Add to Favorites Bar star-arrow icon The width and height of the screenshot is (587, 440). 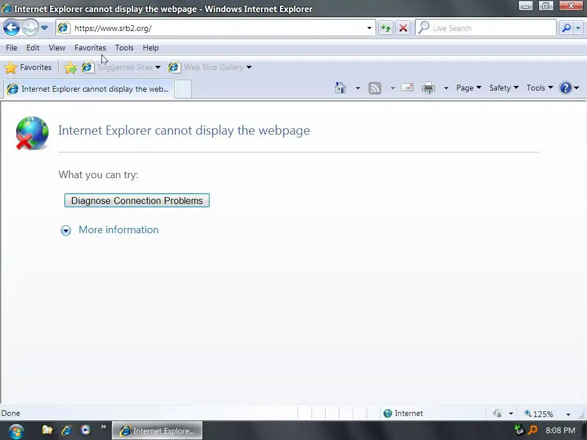[x=70, y=68]
